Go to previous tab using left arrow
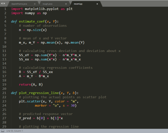This screenshot has height=133, width=168. 2,3
